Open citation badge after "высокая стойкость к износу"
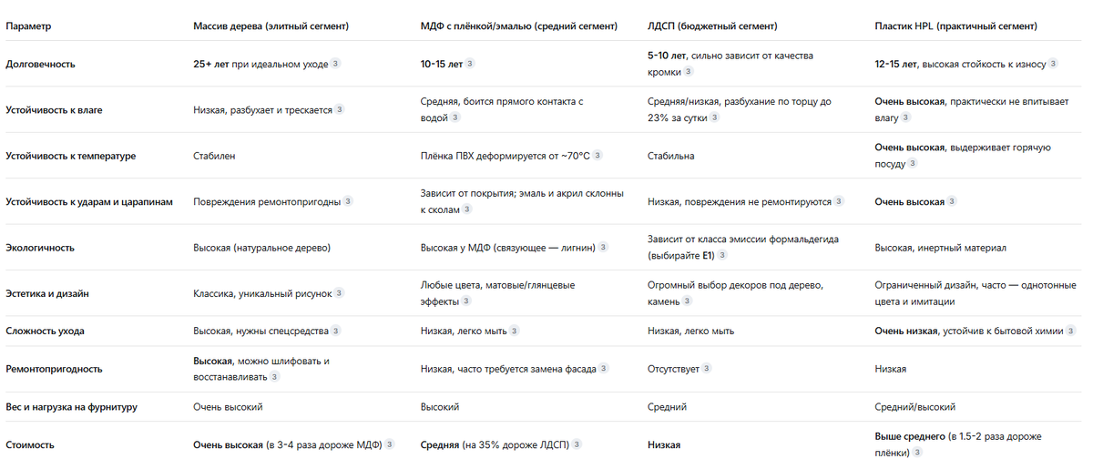 click(x=1053, y=65)
